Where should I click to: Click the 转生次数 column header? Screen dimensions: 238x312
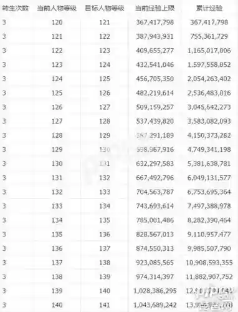click(x=15, y=8)
